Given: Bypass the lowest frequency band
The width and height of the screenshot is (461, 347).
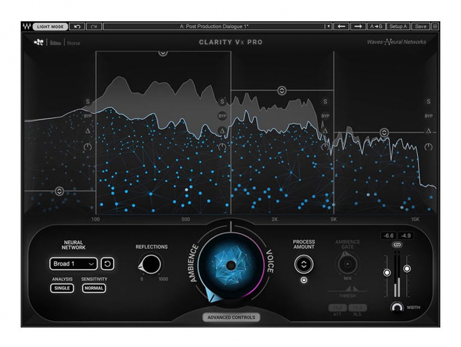Looking at the screenshot, I should click(x=88, y=116).
